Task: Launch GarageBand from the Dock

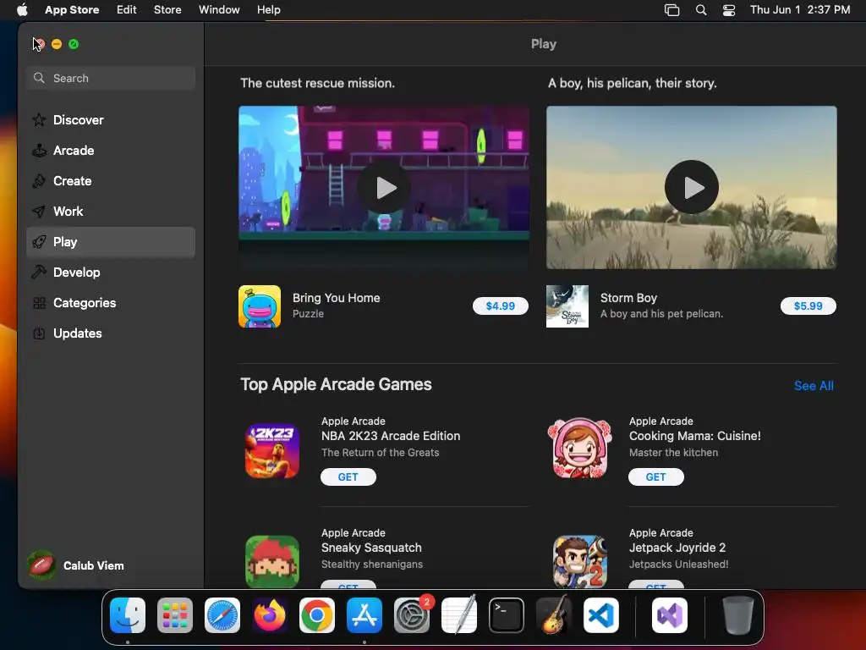Action: pos(554,615)
